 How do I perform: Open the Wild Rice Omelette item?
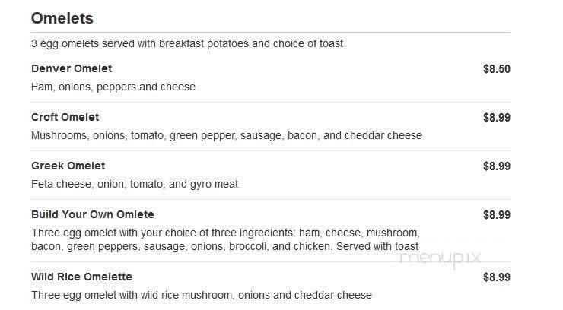tap(81, 277)
